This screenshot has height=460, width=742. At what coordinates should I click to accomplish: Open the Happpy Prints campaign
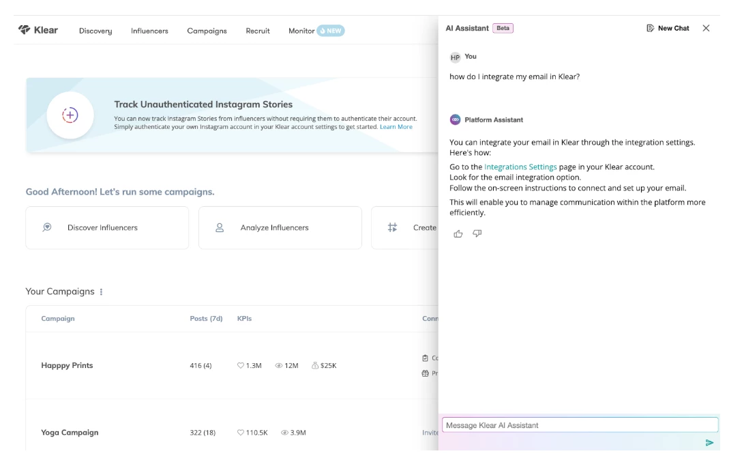(68, 365)
